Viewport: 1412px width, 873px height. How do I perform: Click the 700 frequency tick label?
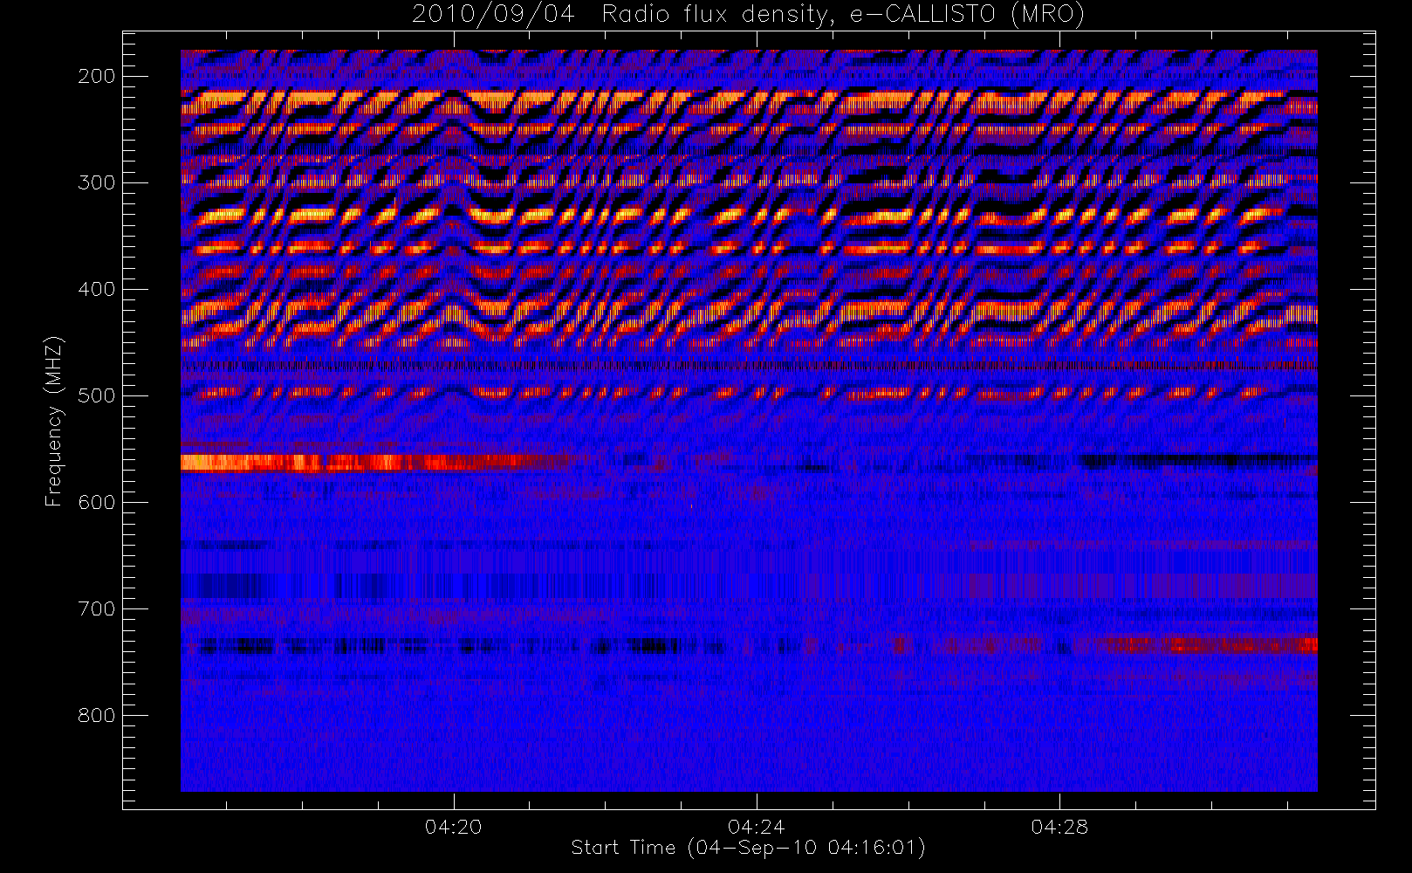(x=97, y=608)
